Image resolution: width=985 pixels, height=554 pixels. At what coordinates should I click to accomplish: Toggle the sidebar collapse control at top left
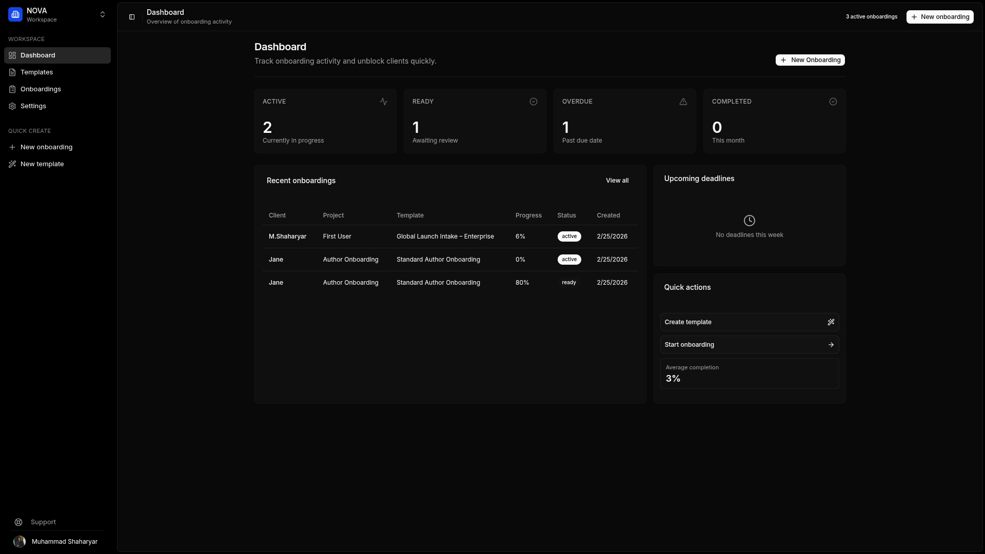tap(132, 17)
